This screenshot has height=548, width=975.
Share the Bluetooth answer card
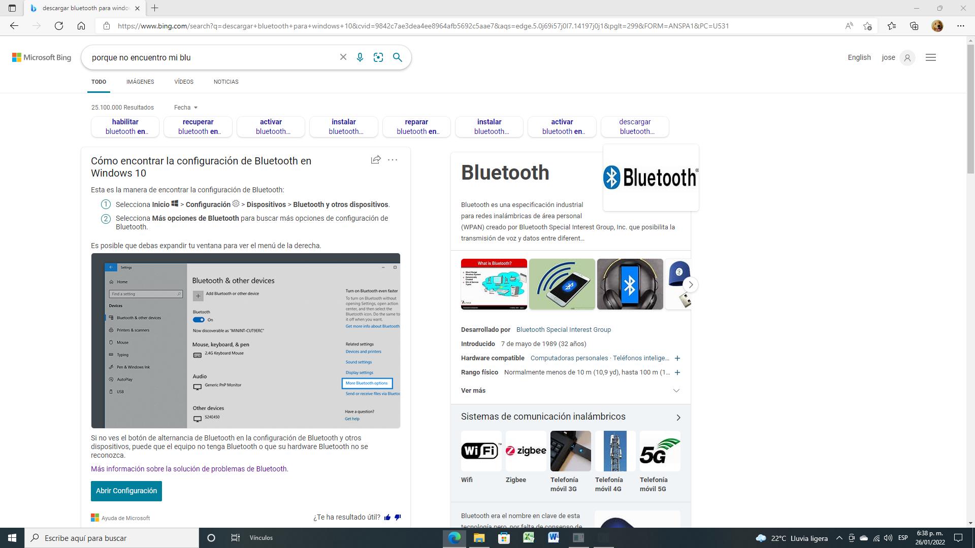click(376, 160)
